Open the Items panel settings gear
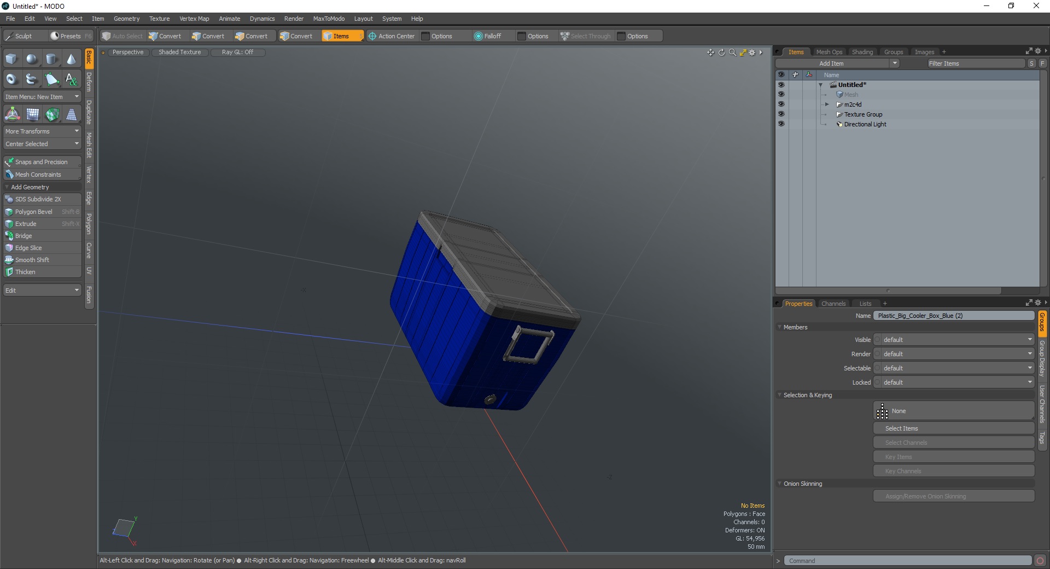Image resolution: width=1050 pixels, height=569 pixels. coord(1037,51)
